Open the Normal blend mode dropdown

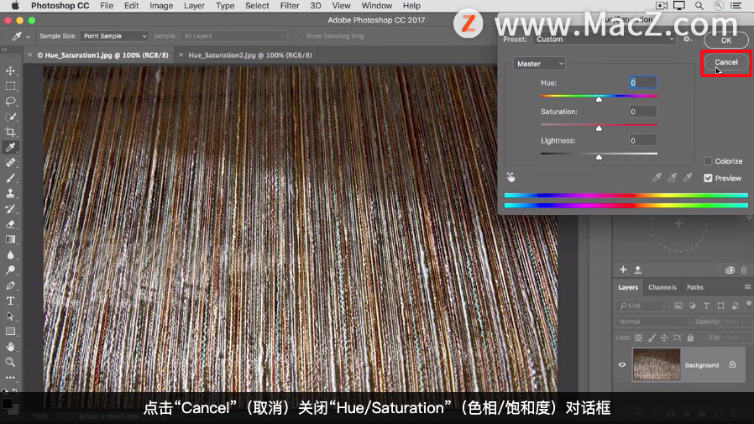coord(653,322)
